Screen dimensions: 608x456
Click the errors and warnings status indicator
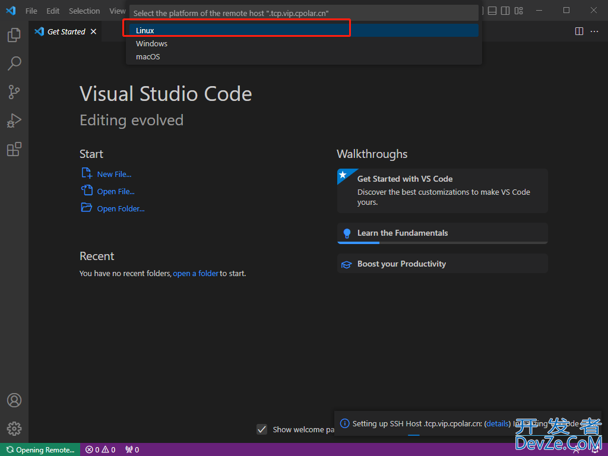click(x=100, y=450)
